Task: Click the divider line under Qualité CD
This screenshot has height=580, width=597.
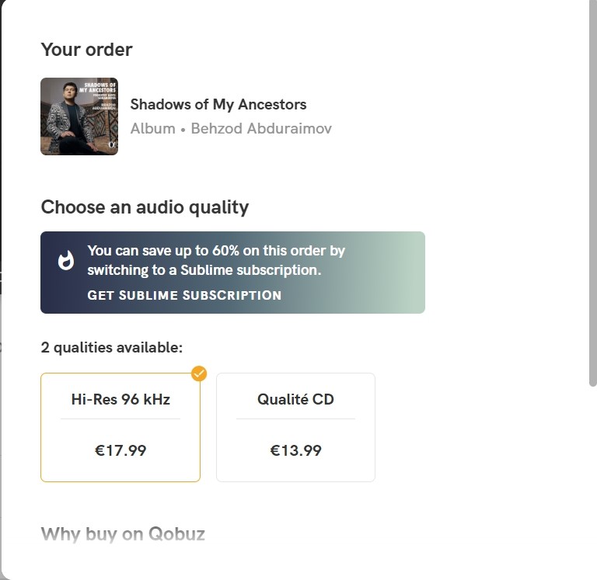Action: (x=295, y=419)
